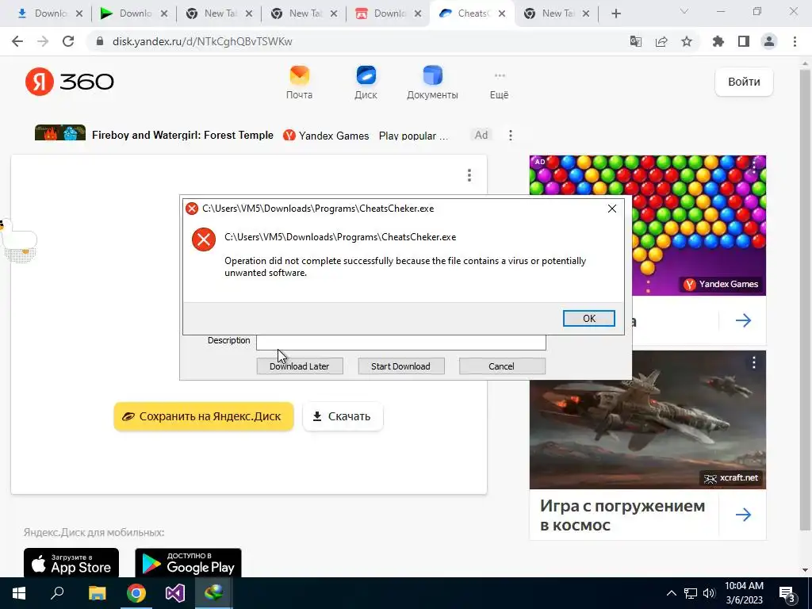Screen dimensions: 812x609
Task: Click the translate page icon
Action: [x=636, y=41]
